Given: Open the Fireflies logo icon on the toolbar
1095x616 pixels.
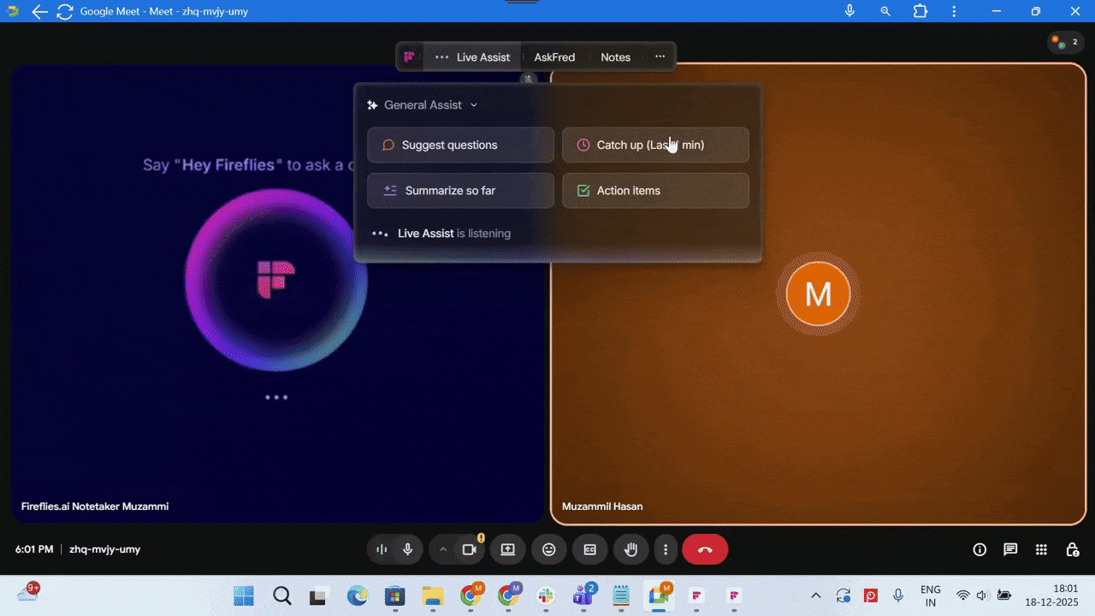Looking at the screenshot, I should pyautogui.click(x=410, y=56).
